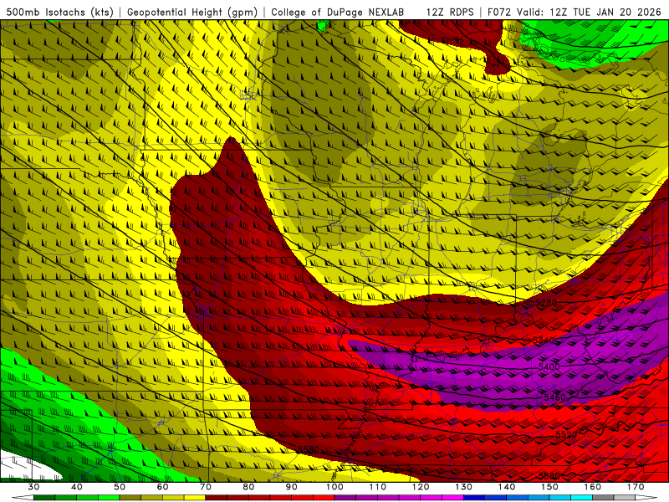Click the 5460 height contour label
The width and height of the screenshot is (669, 502).
(554, 397)
